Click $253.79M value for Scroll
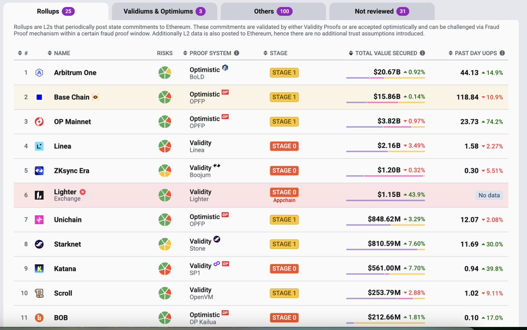The height and width of the screenshot is (330, 527). click(x=384, y=293)
